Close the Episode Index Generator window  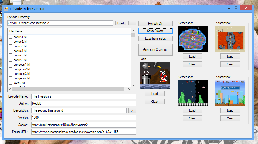tap(246, 8)
